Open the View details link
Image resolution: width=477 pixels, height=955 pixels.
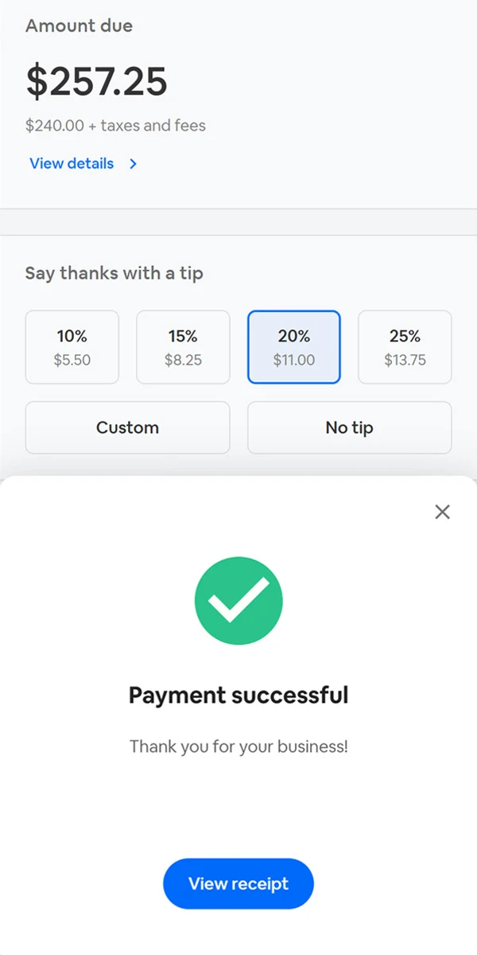pos(72,164)
